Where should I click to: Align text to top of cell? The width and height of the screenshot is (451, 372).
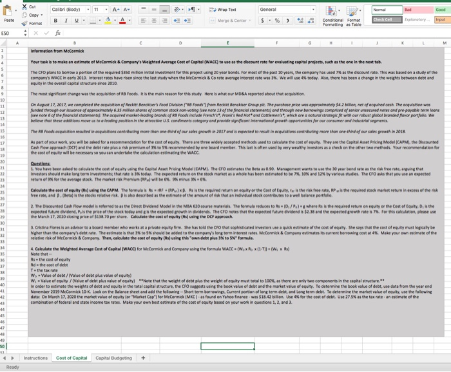[x=143, y=10]
